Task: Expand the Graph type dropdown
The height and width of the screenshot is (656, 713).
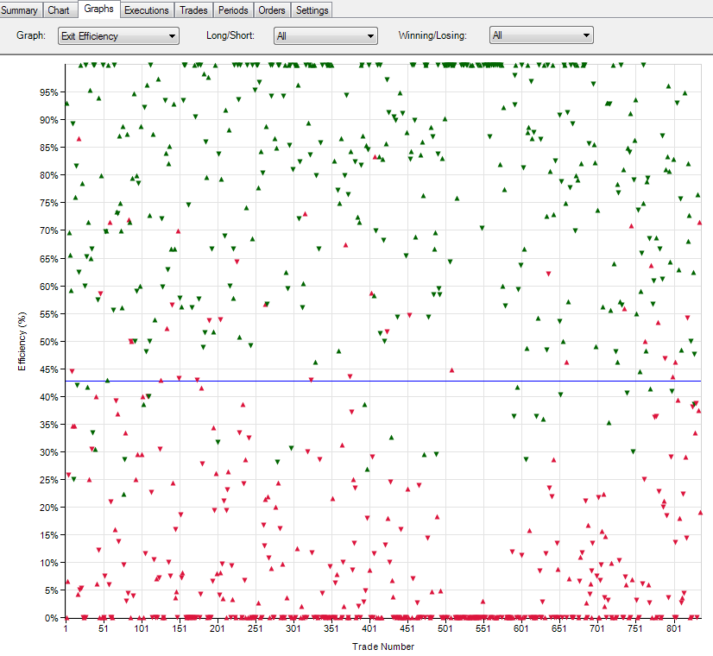Action: coord(118,36)
